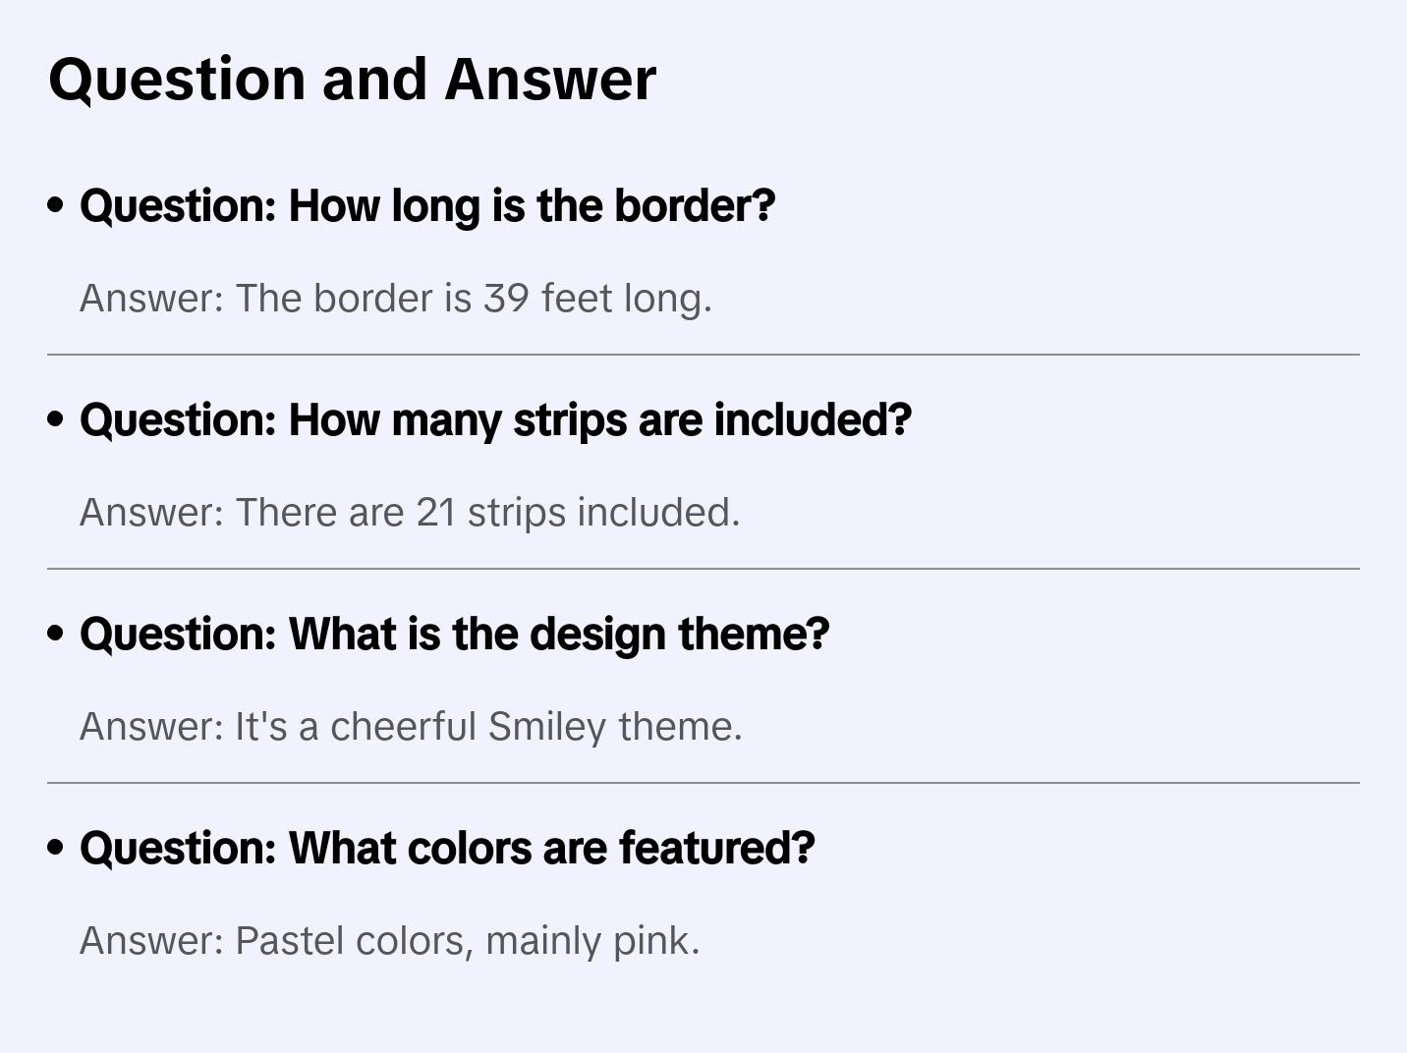
Task: Click the cheerful Smiley theme answer
Action: [411, 727]
